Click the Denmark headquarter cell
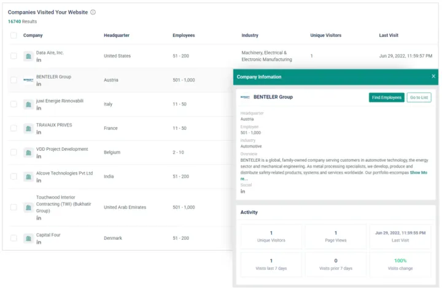Image resolution: width=442 pixels, height=290 pixels. 113,238
